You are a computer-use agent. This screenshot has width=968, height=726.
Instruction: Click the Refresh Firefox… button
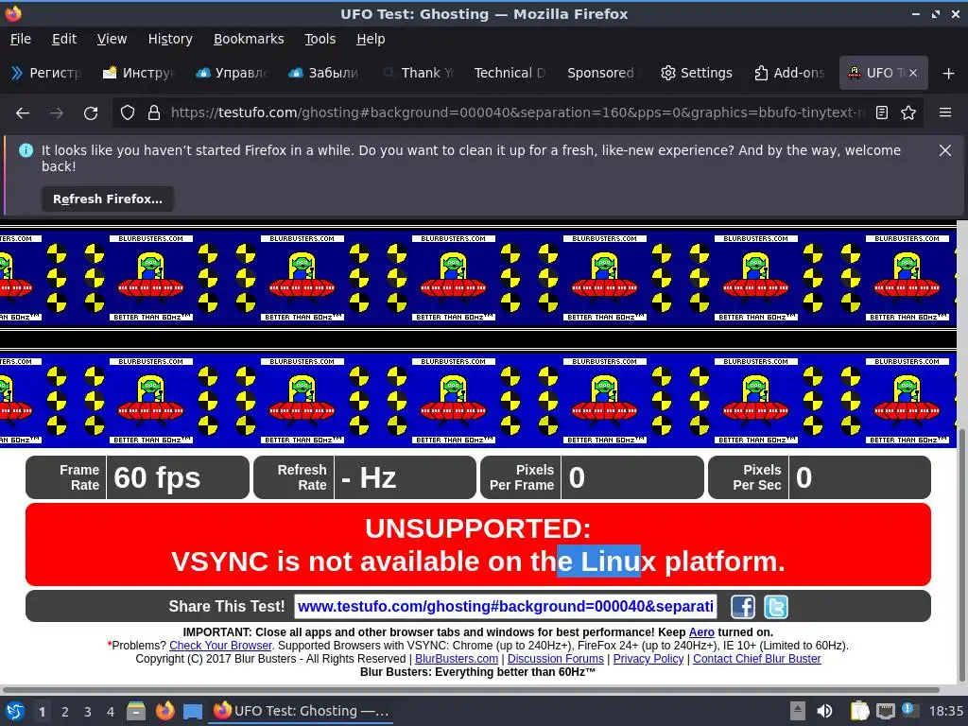(108, 199)
